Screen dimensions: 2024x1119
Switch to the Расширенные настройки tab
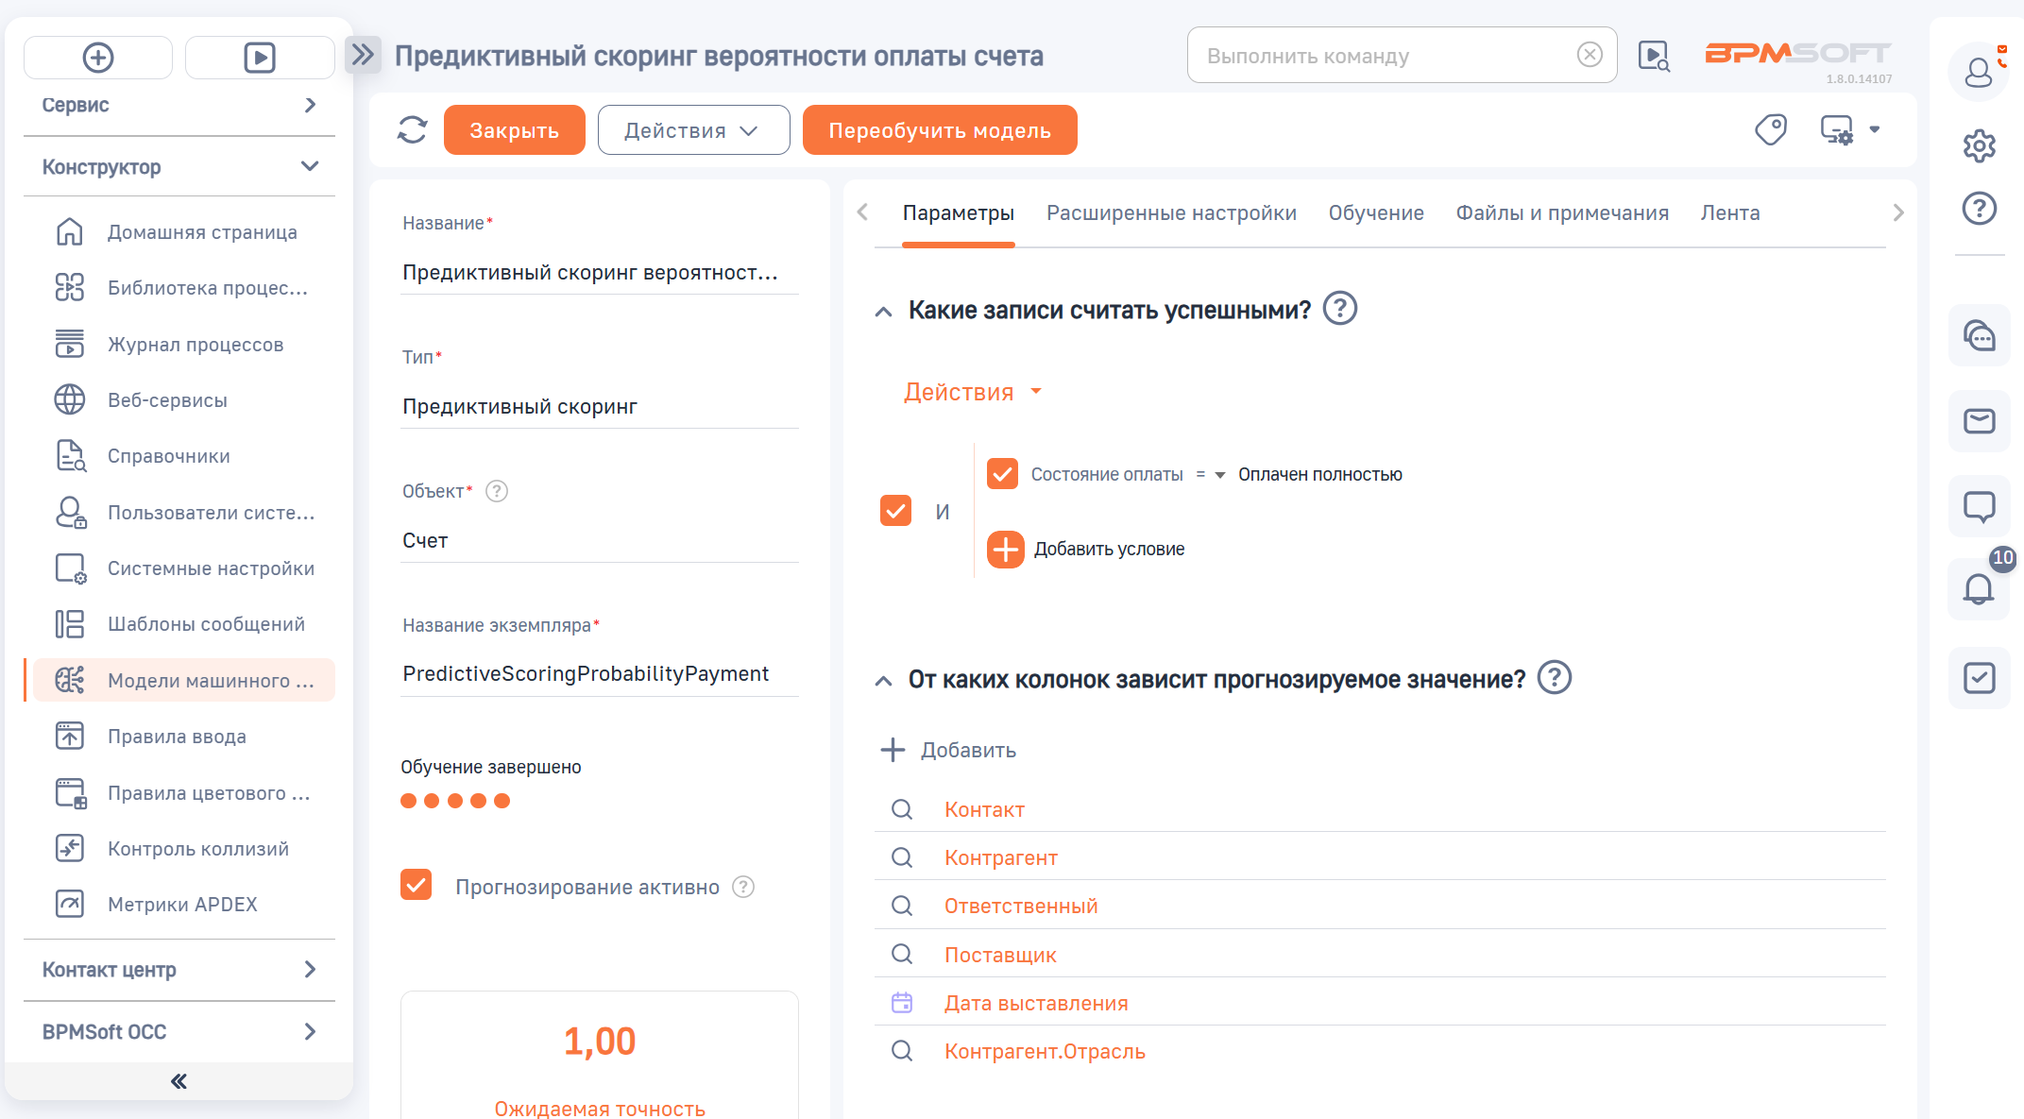coord(1171,212)
